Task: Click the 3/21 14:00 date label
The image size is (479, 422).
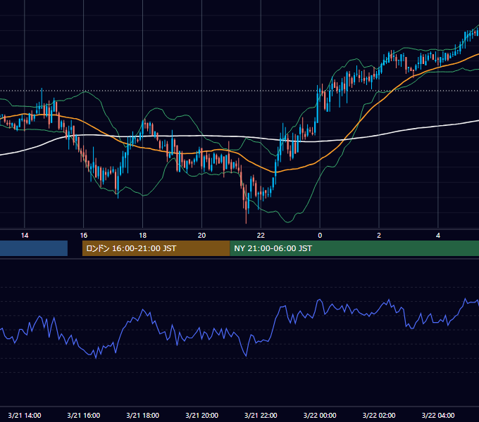Action: (25, 415)
